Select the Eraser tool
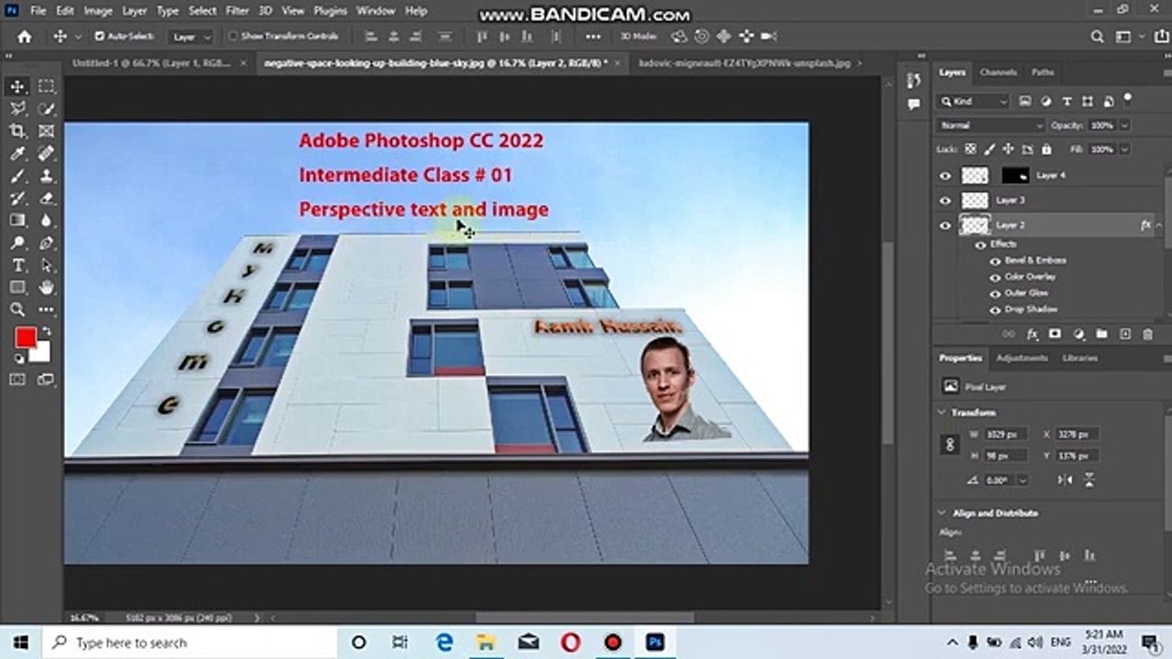 (x=46, y=199)
